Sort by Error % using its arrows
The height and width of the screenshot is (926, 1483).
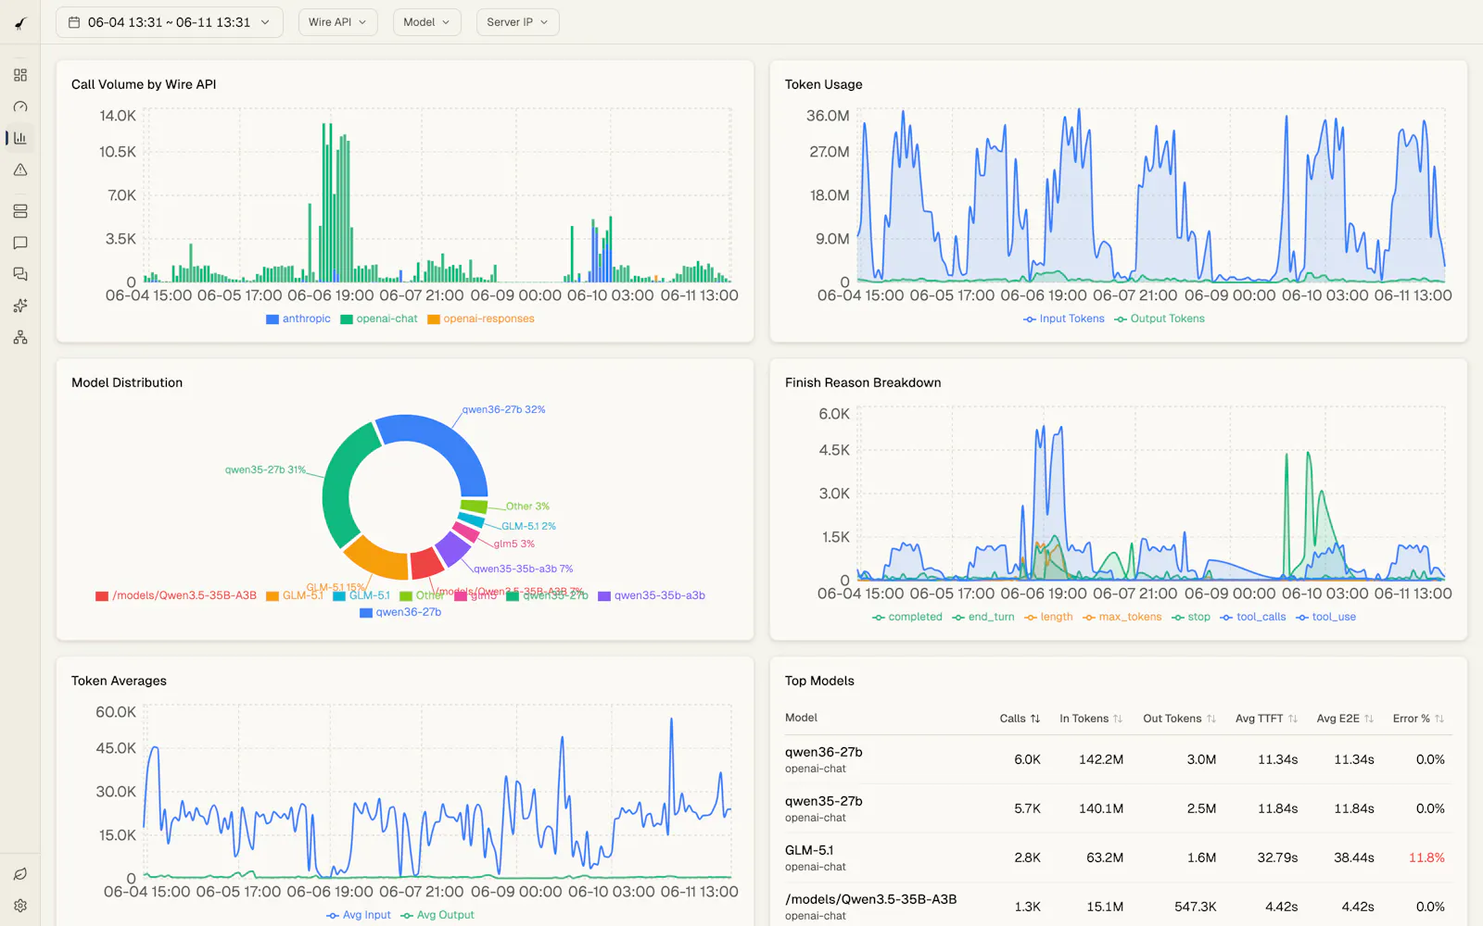[1439, 719]
